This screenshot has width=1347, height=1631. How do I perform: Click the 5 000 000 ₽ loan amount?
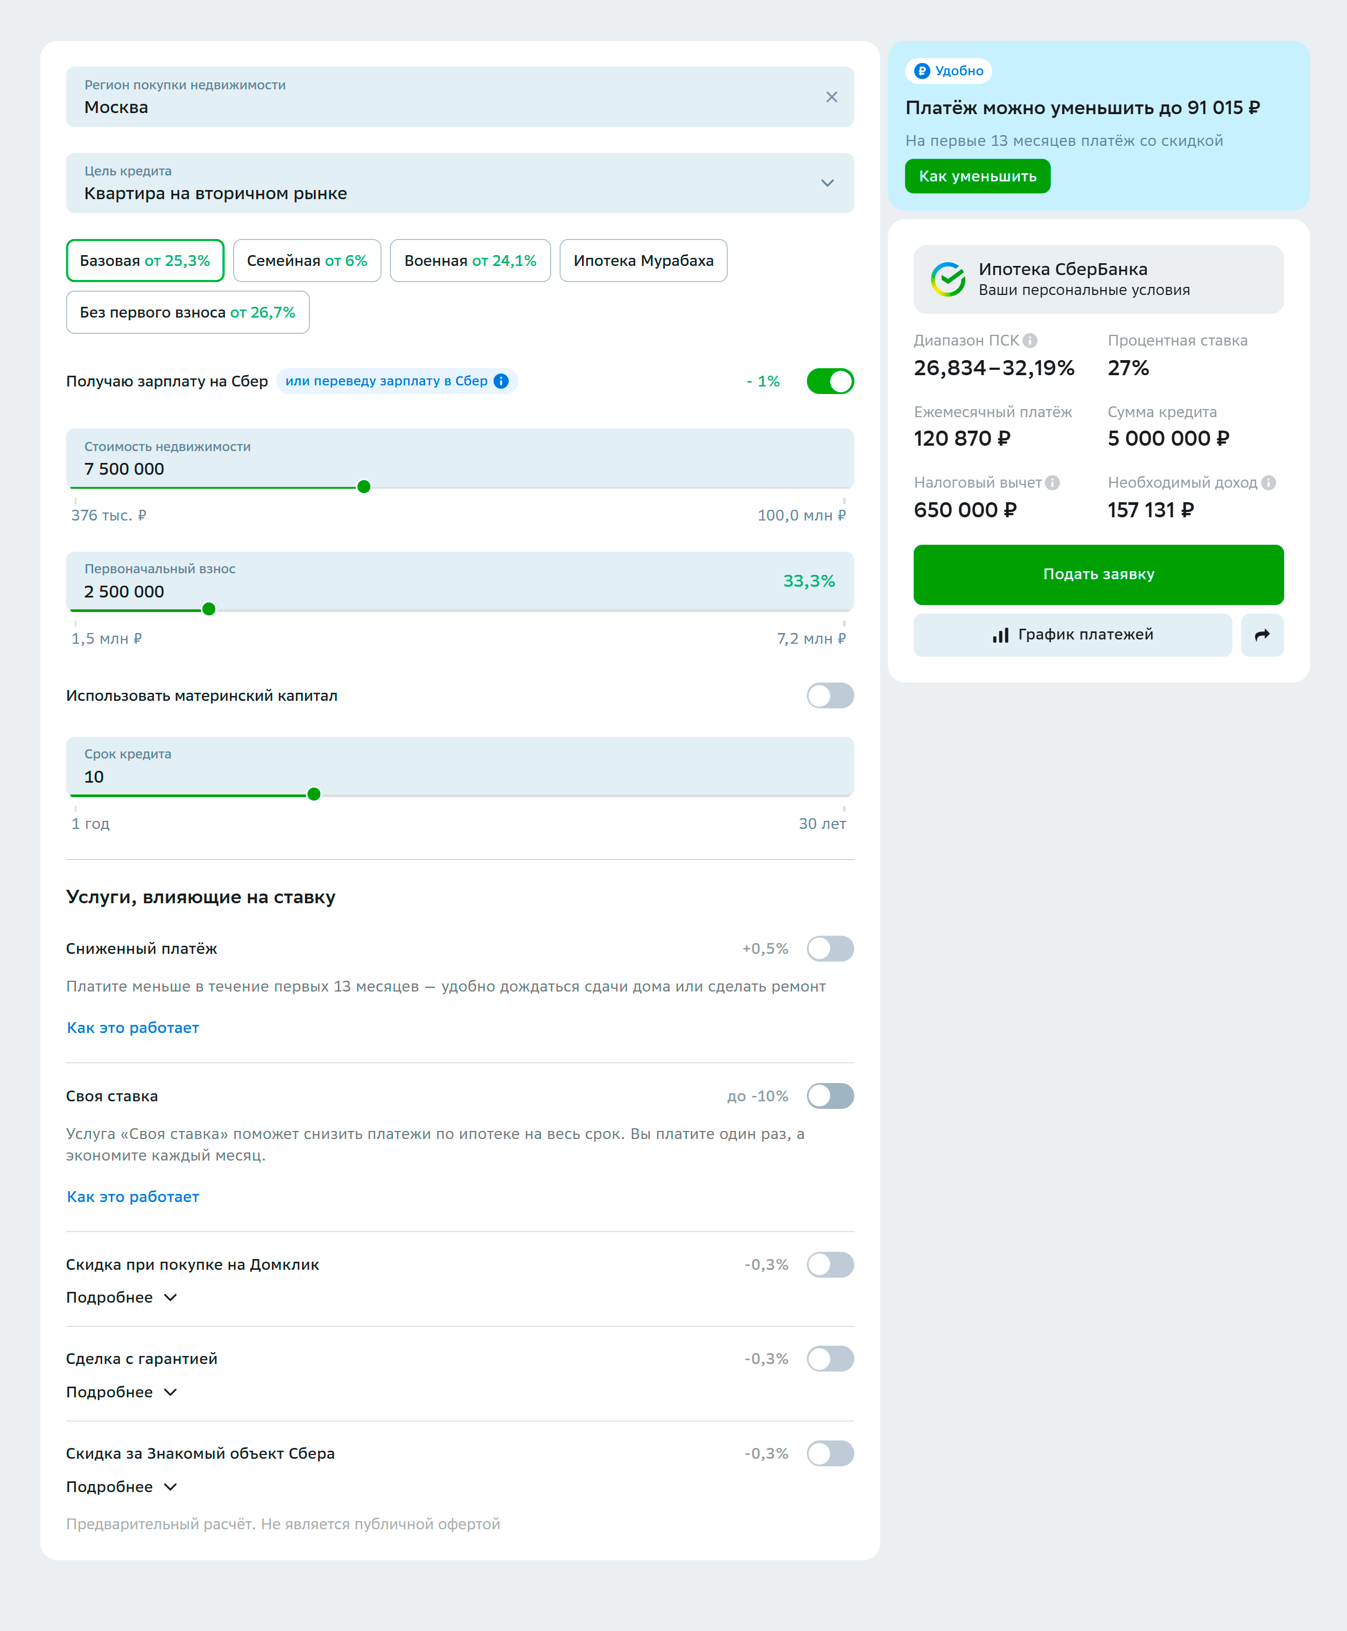pos(1168,438)
